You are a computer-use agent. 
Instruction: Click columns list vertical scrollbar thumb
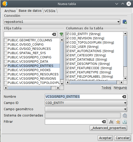125,51
